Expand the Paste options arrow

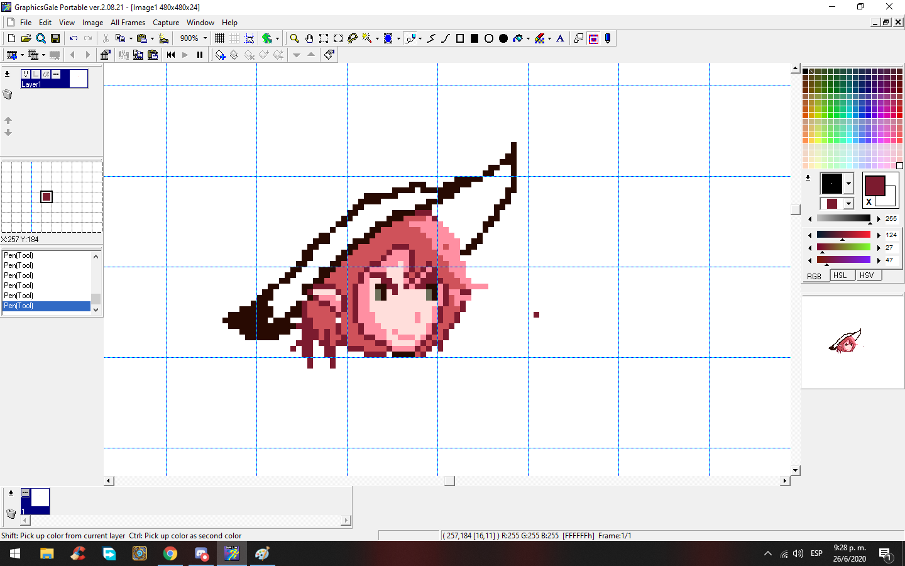pyautogui.click(x=152, y=38)
